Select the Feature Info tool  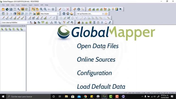pos(79,9)
